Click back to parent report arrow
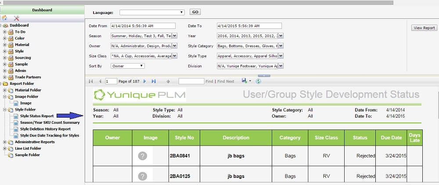Screen dimensions: 439x185 (x=168, y=81)
